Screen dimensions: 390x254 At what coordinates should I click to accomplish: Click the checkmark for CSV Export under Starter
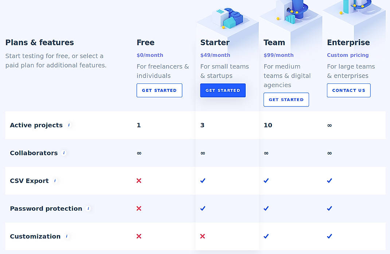point(203,180)
